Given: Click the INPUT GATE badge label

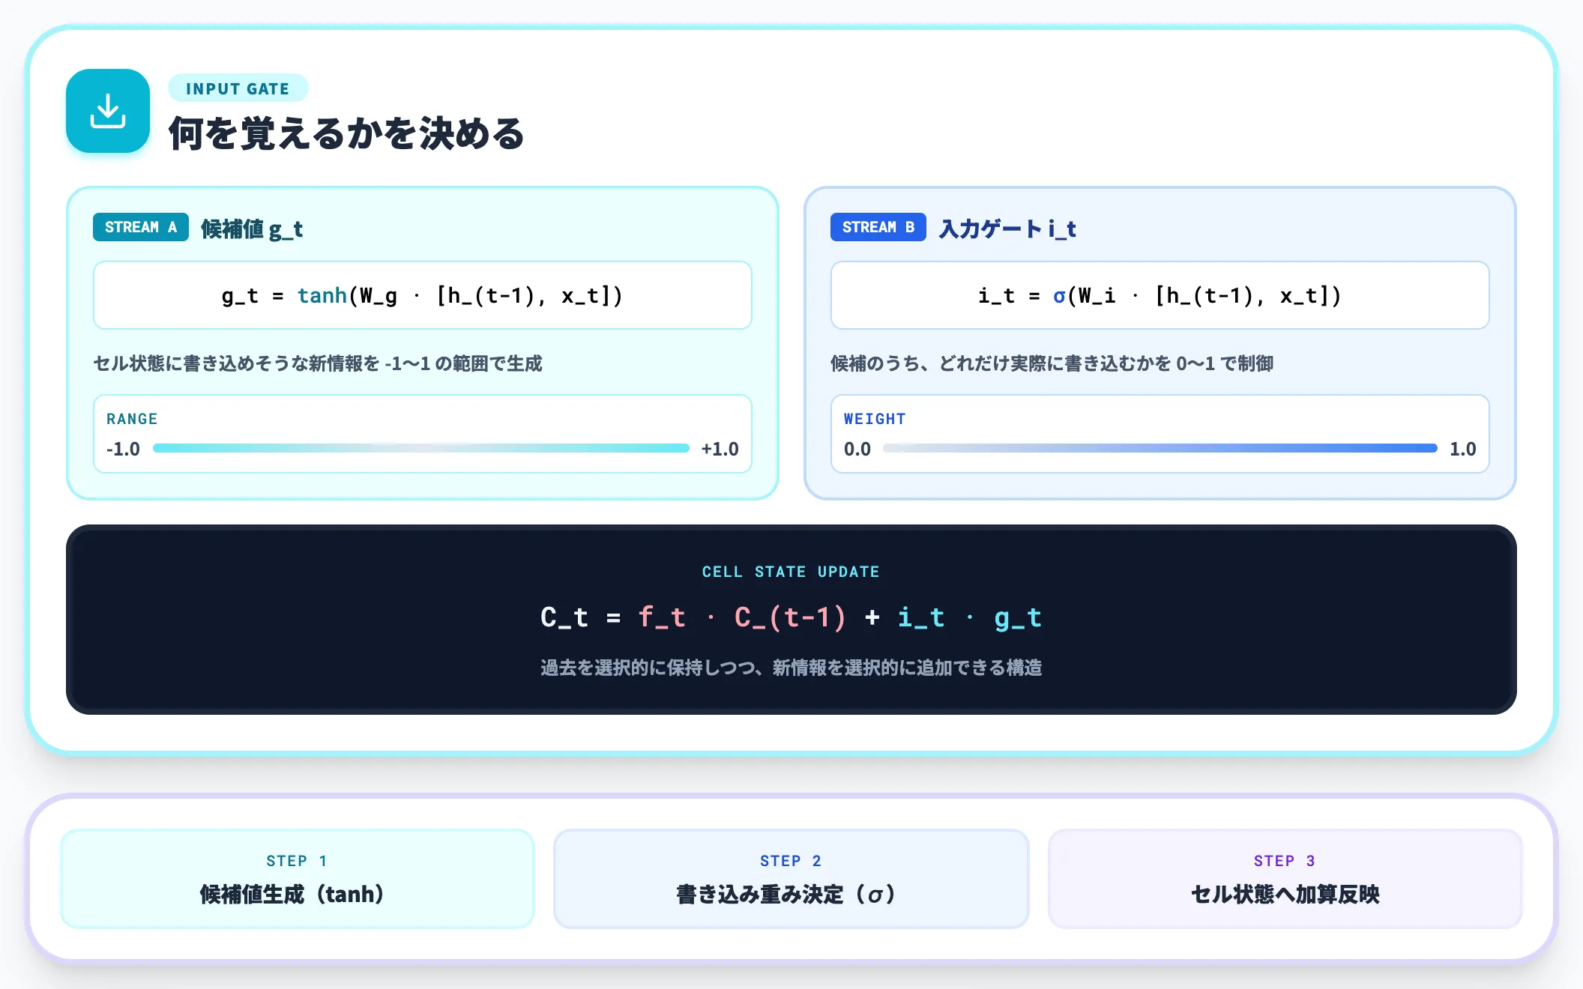Looking at the screenshot, I should [238, 88].
